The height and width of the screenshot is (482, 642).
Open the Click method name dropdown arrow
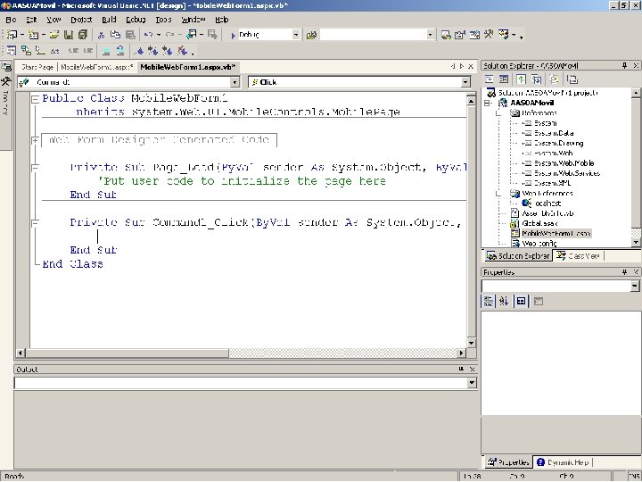pyautogui.click(x=465, y=82)
